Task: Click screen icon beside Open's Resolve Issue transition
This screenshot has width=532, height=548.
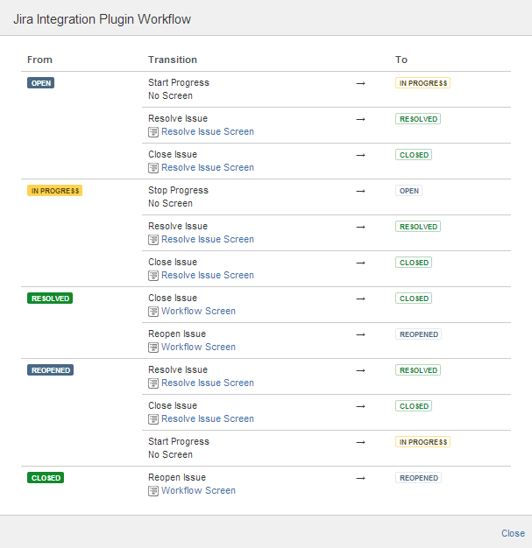Action: (x=153, y=132)
